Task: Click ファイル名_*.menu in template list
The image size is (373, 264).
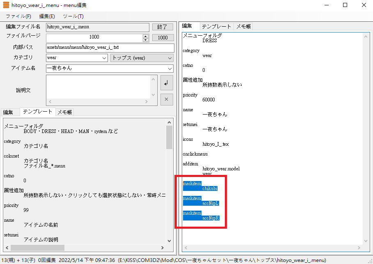Action: point(44,166)
